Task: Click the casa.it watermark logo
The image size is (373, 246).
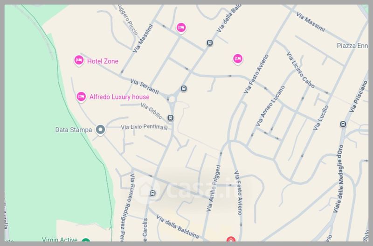Action: [x=186, y=190]
